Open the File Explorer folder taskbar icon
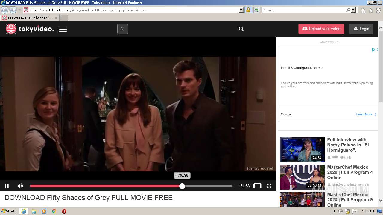 point(34,211)
